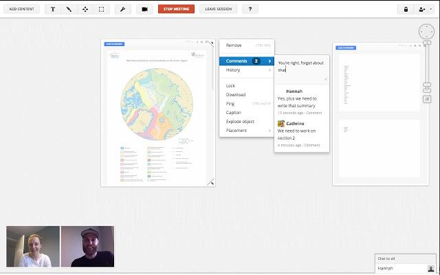Select Lock in context menu
The image size is (440, 275).
point(247,85)
